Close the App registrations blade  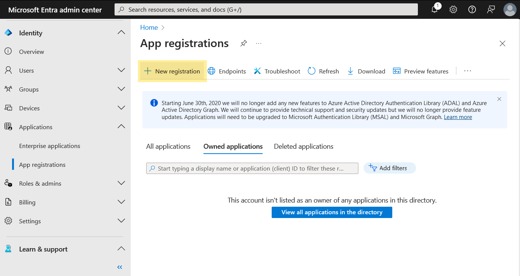tap(502, 44)
